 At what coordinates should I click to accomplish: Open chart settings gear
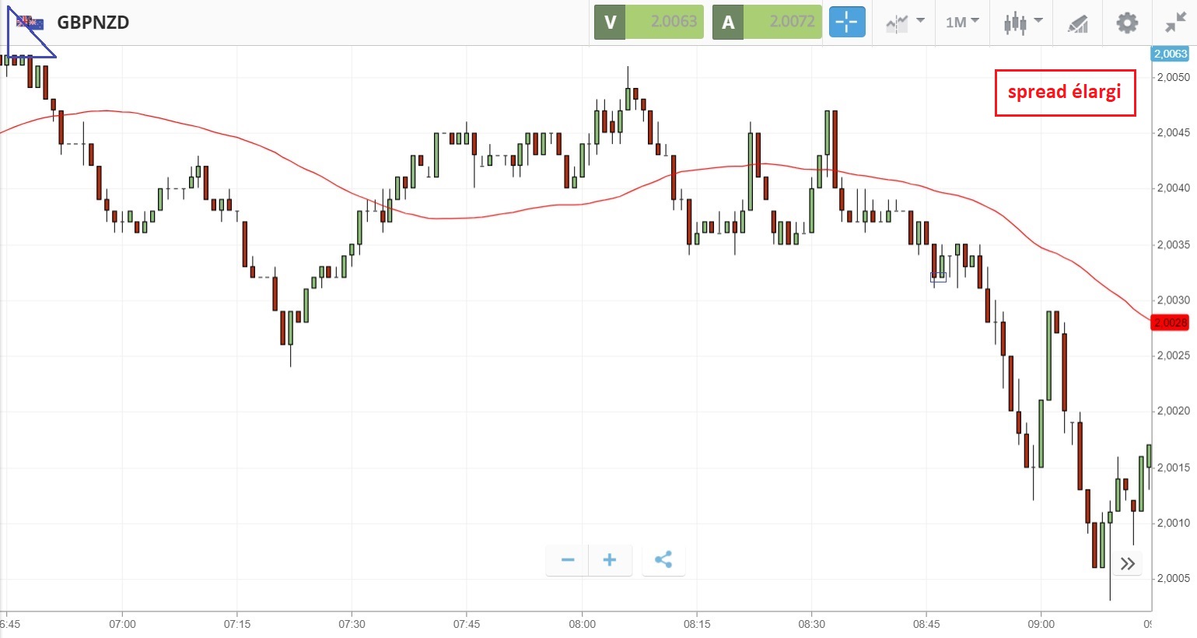pyautogui.click(x=1127, y=23)
